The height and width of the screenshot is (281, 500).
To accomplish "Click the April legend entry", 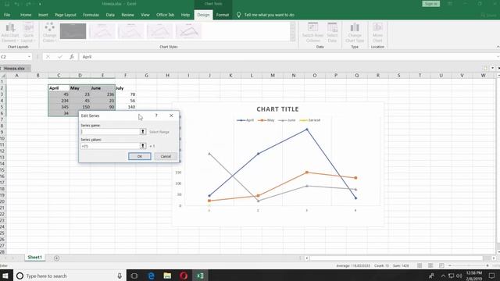I will [245, 120].
